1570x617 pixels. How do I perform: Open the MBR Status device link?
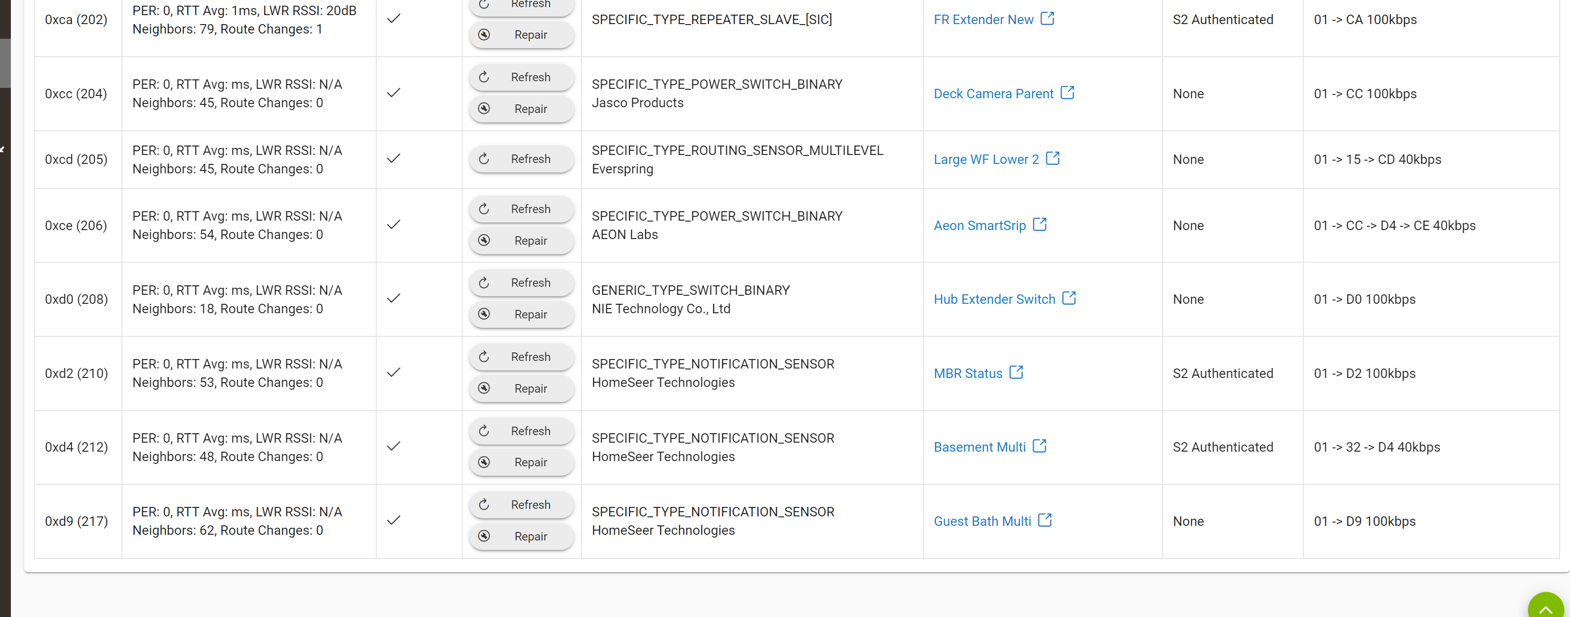pos(968,373)
